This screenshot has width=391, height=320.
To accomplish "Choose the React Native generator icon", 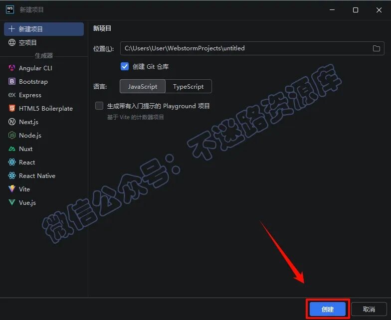I will [12, 175].
